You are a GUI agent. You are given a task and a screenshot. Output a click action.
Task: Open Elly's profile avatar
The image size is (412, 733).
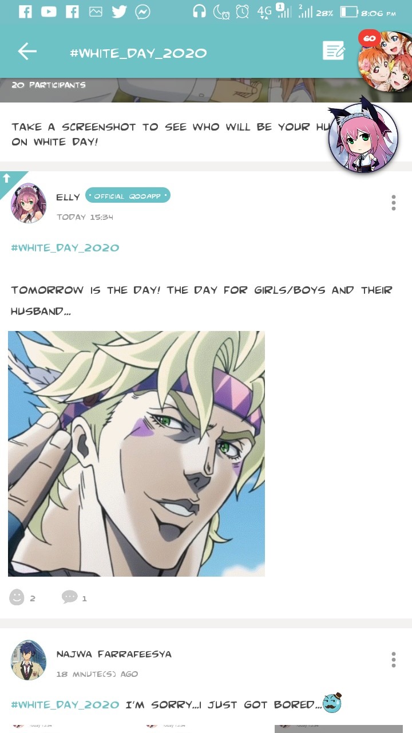pos(29,203)
